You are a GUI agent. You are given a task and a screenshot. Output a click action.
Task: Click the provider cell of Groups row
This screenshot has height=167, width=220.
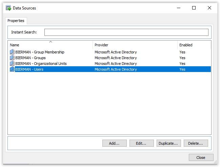pos(116,58)
